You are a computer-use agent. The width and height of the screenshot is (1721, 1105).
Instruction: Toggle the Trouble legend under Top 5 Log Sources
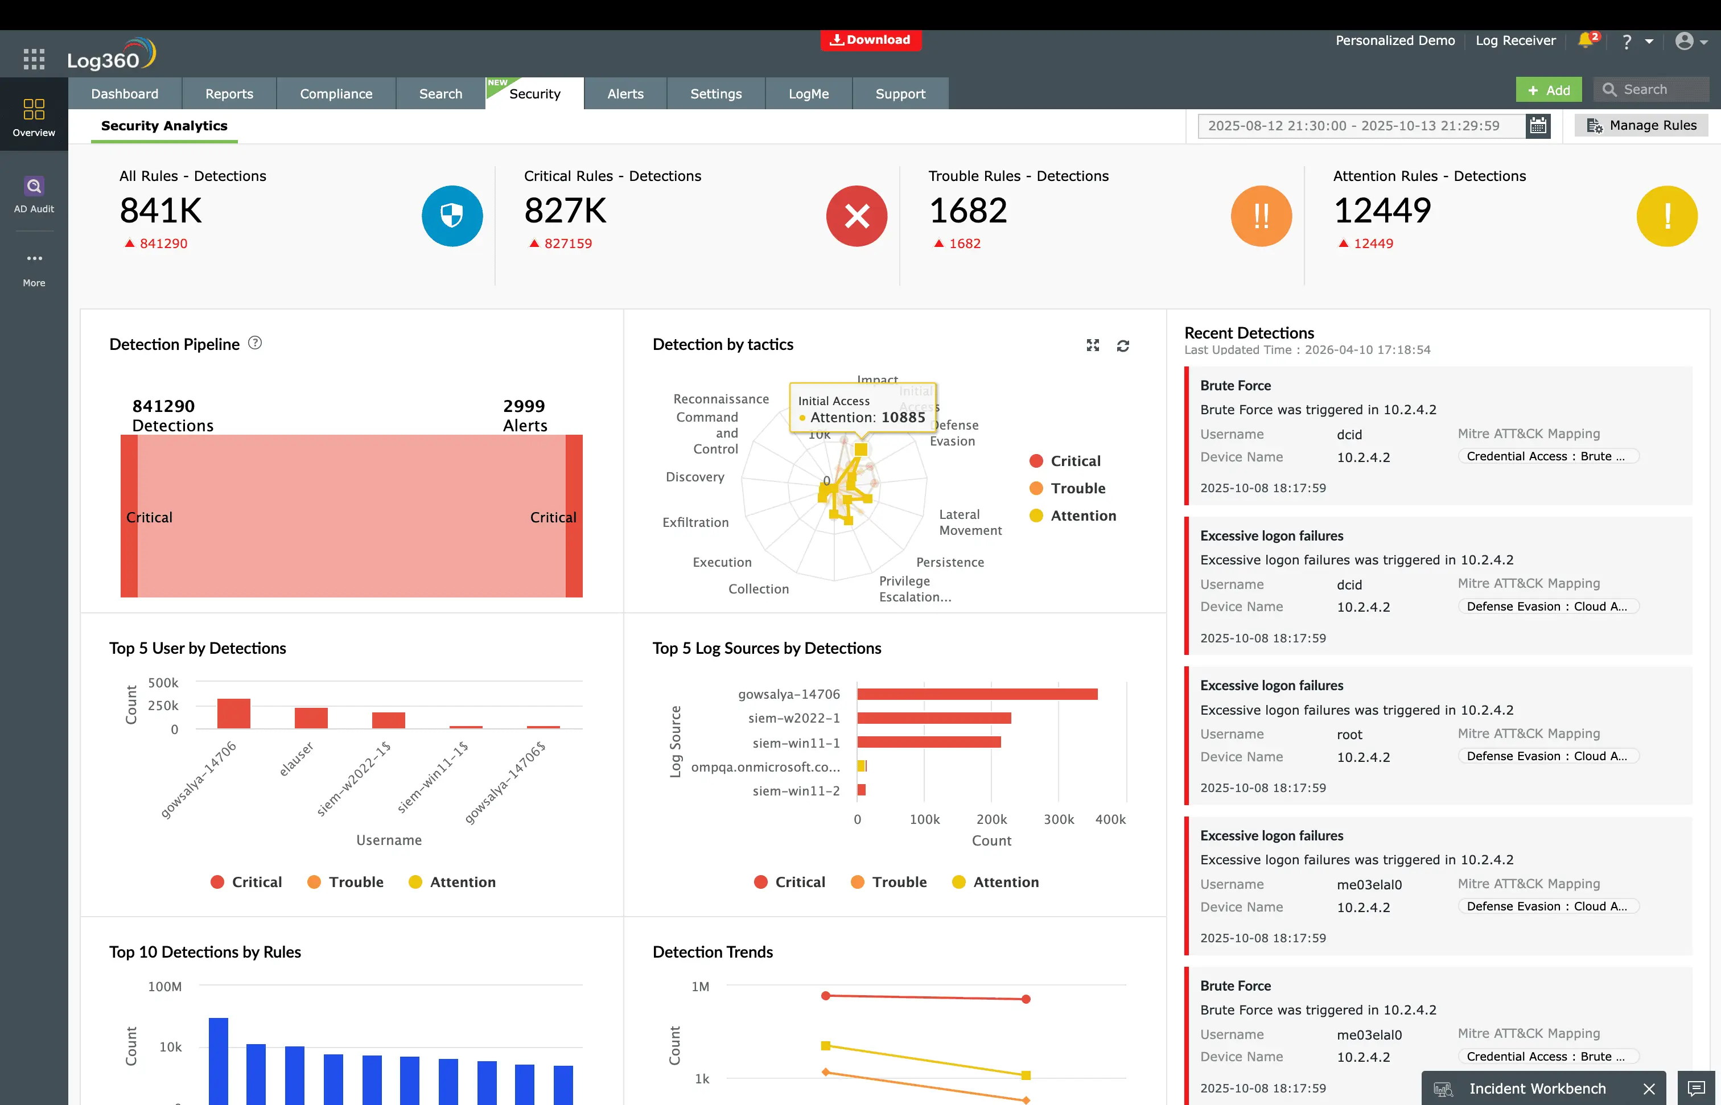[888, 882]
